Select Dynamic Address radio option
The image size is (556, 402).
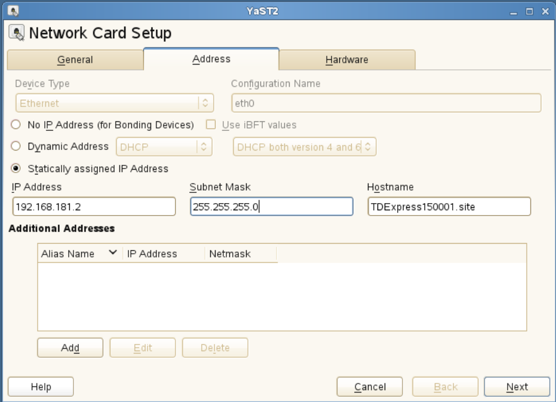click(x=16, y=146)
